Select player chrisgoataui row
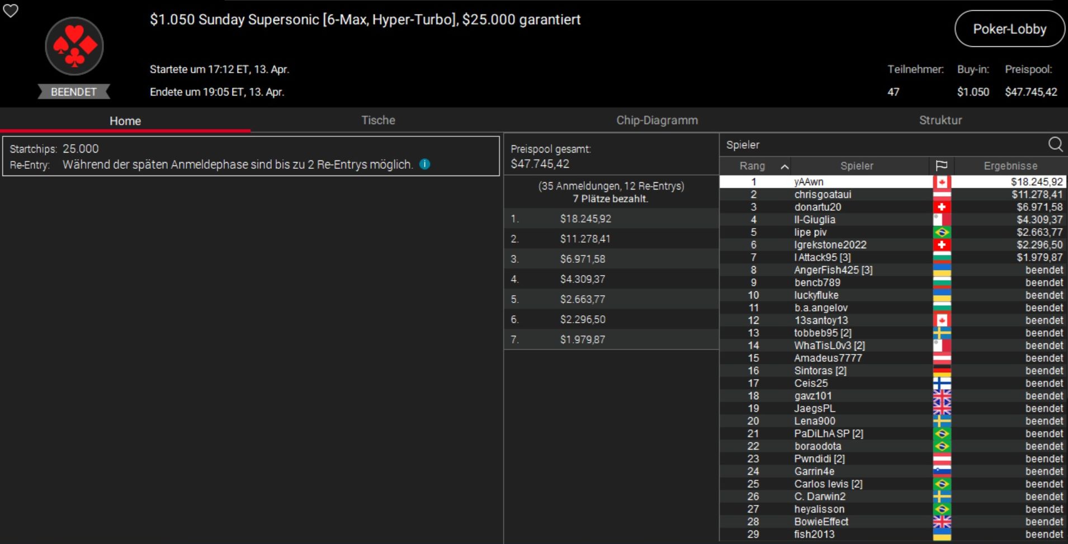 tap(892, 195)
